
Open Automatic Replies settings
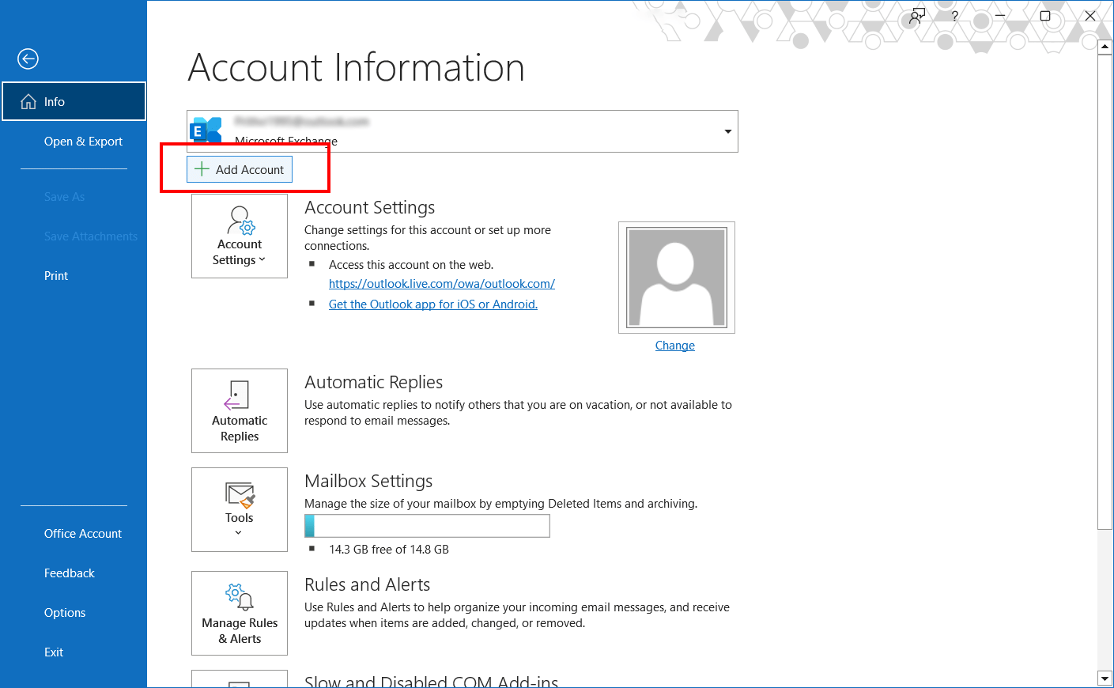[x=240, y=410]
